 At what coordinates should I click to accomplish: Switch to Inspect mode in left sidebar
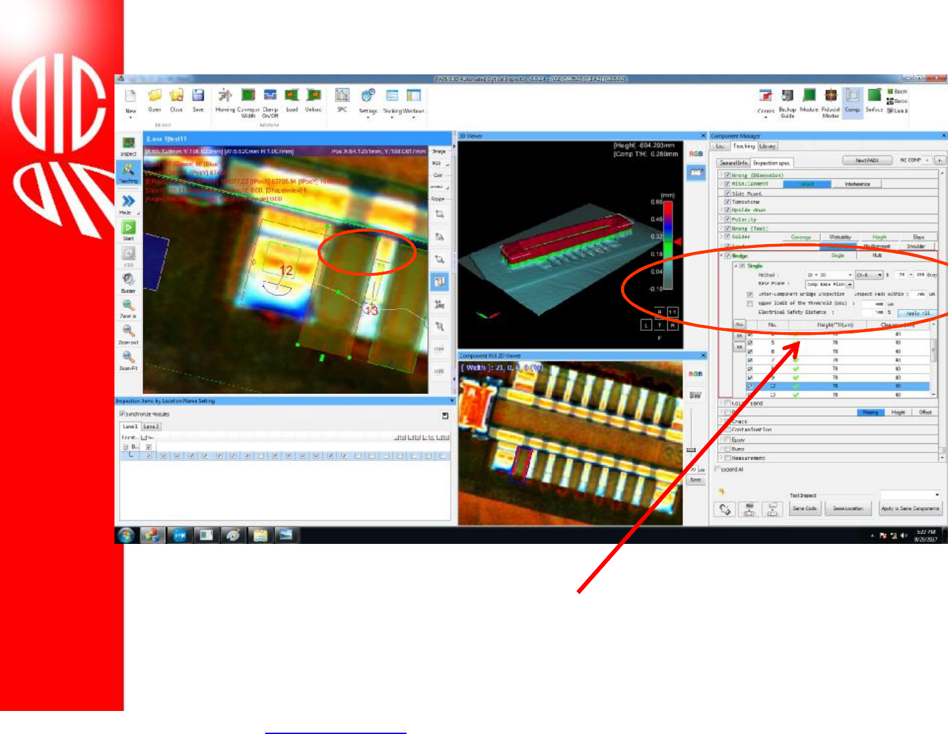(128, 146)
